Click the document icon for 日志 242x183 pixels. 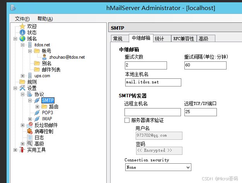[30, 137]
